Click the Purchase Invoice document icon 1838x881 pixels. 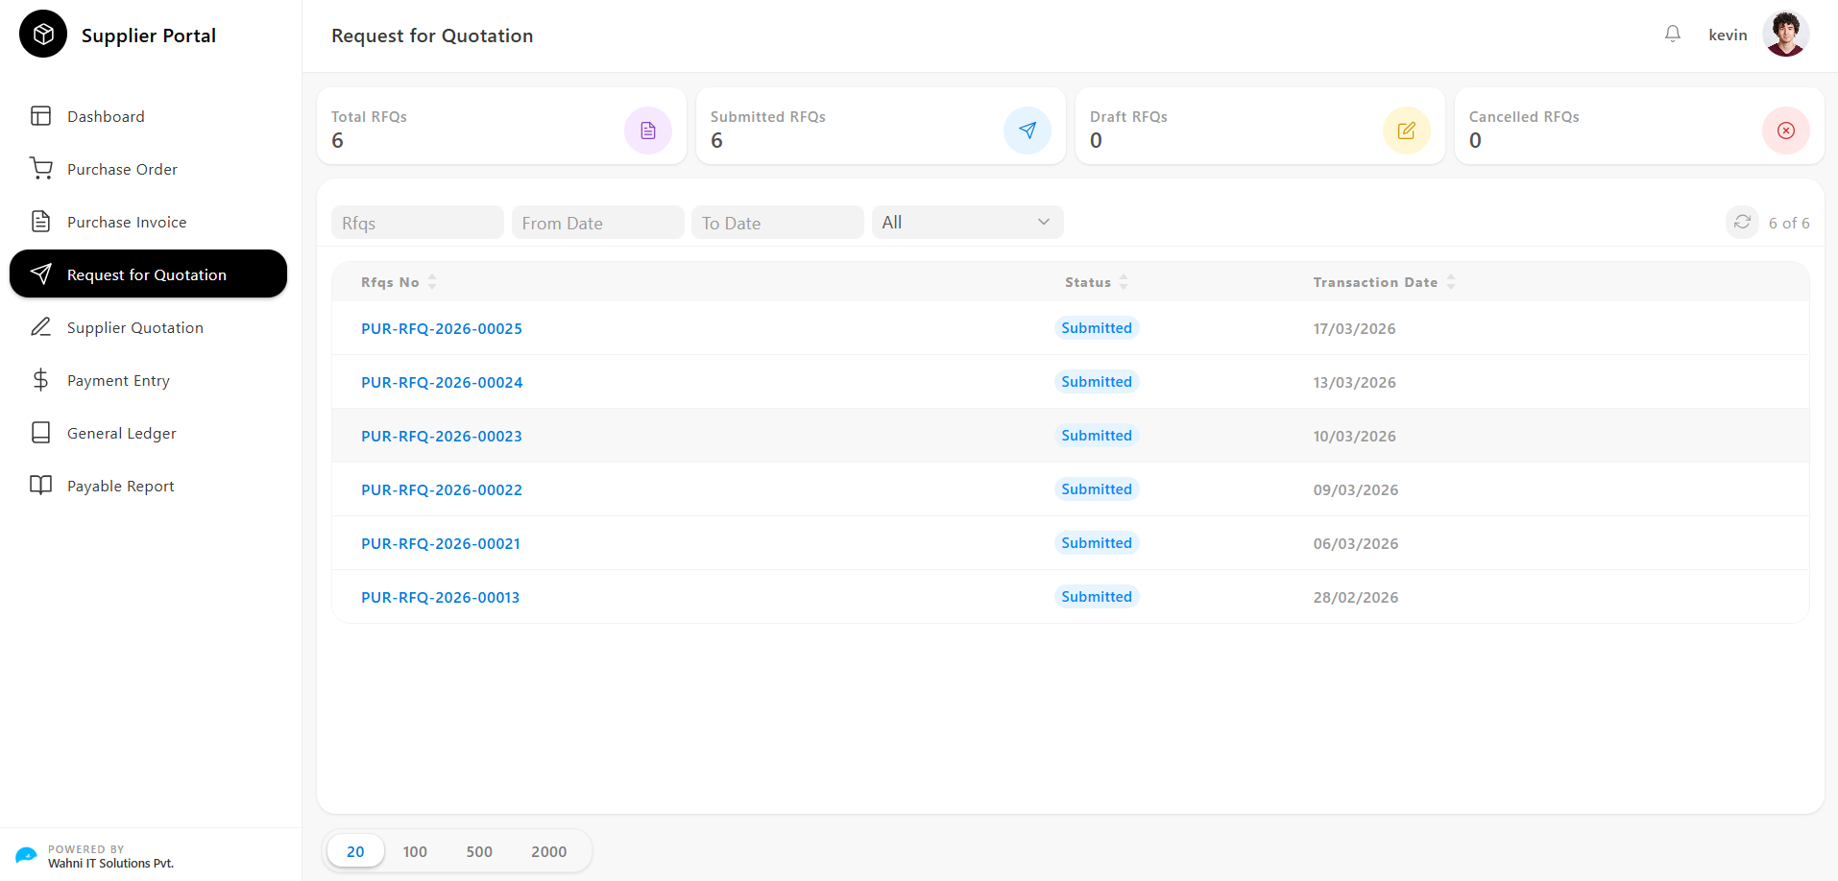point(40,222)
